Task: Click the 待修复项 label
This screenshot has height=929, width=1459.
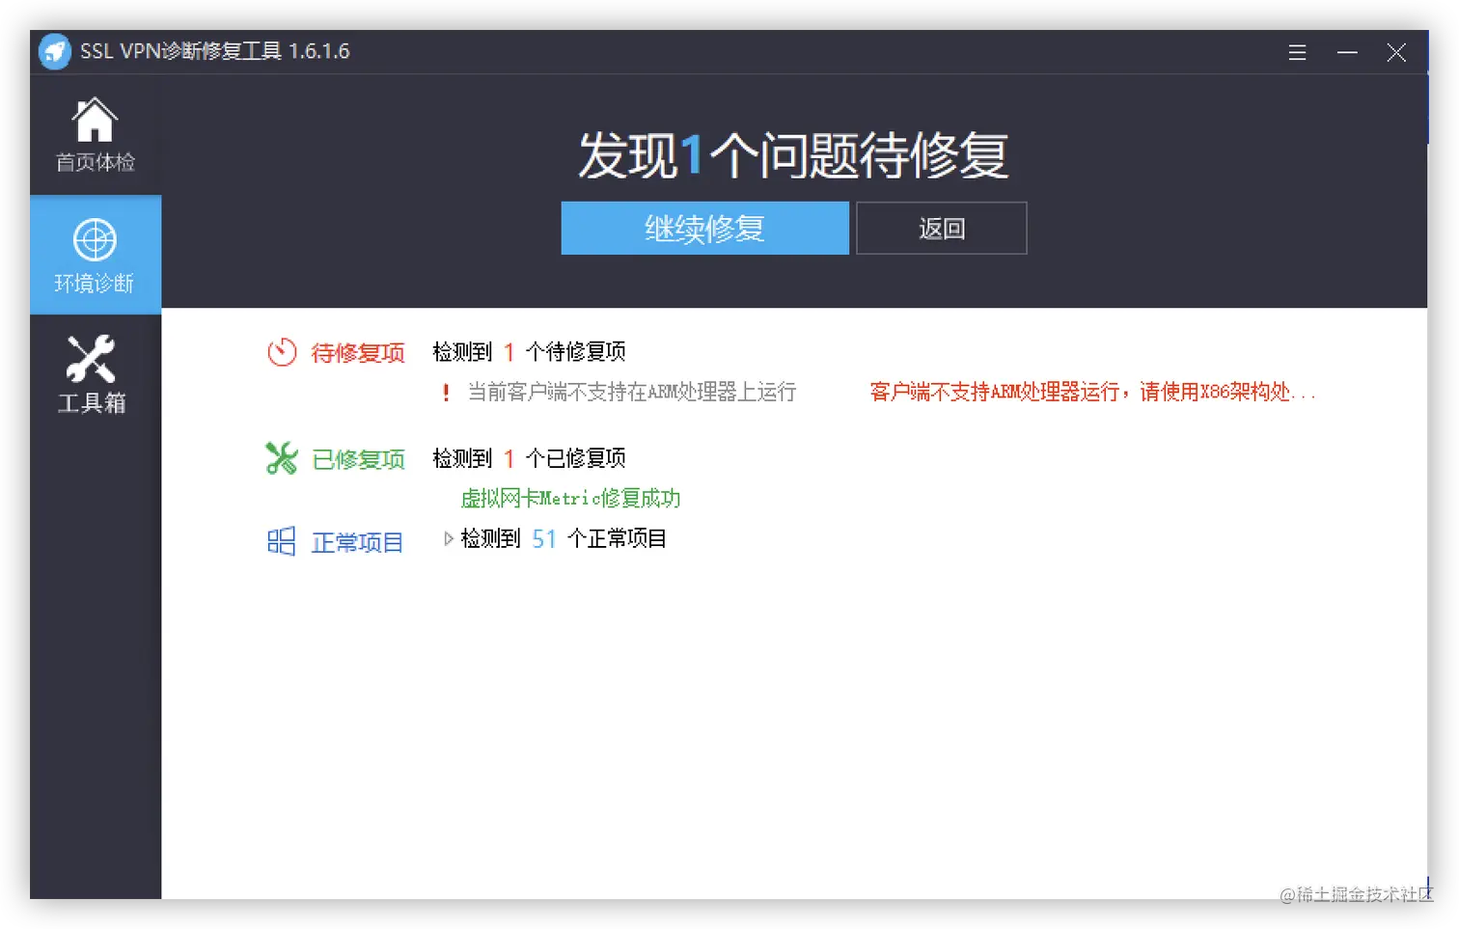Action: 358,353
